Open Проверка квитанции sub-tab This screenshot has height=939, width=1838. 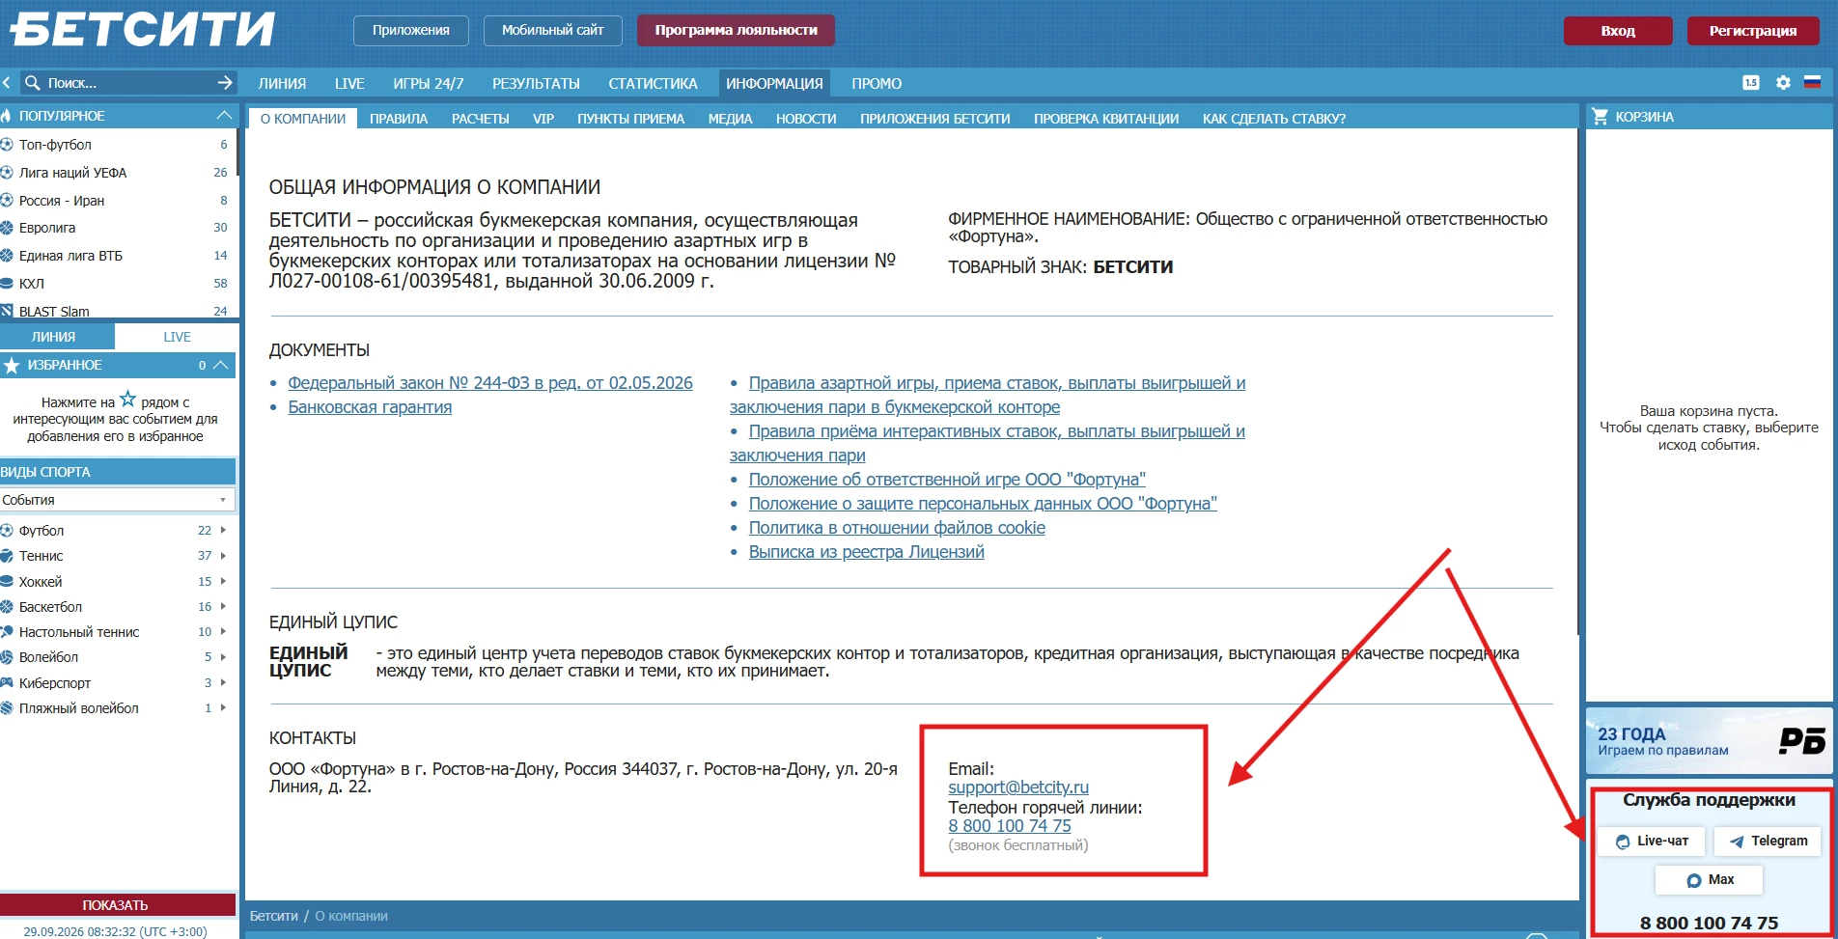click(x=1106, y=119)
